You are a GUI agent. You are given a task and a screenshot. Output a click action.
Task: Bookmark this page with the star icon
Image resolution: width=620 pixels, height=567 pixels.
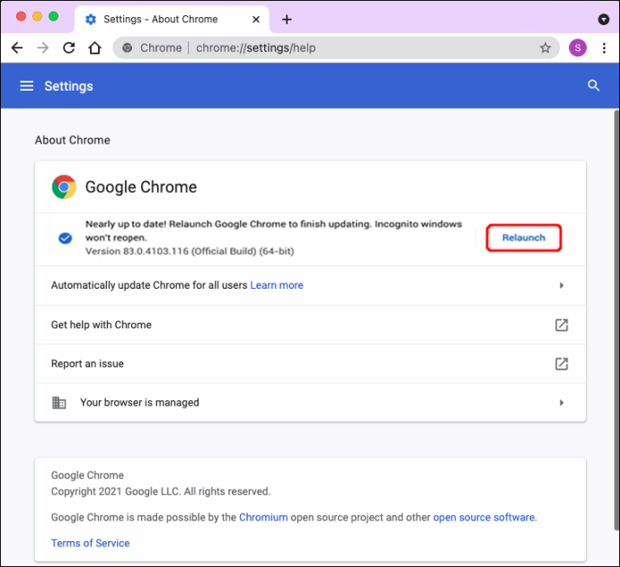pyautogui.click(x=545, y=48)
